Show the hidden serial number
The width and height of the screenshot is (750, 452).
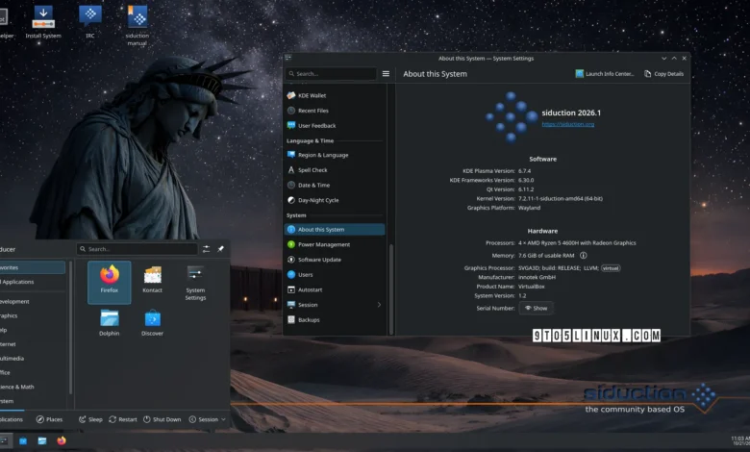[x=537, y=308]
